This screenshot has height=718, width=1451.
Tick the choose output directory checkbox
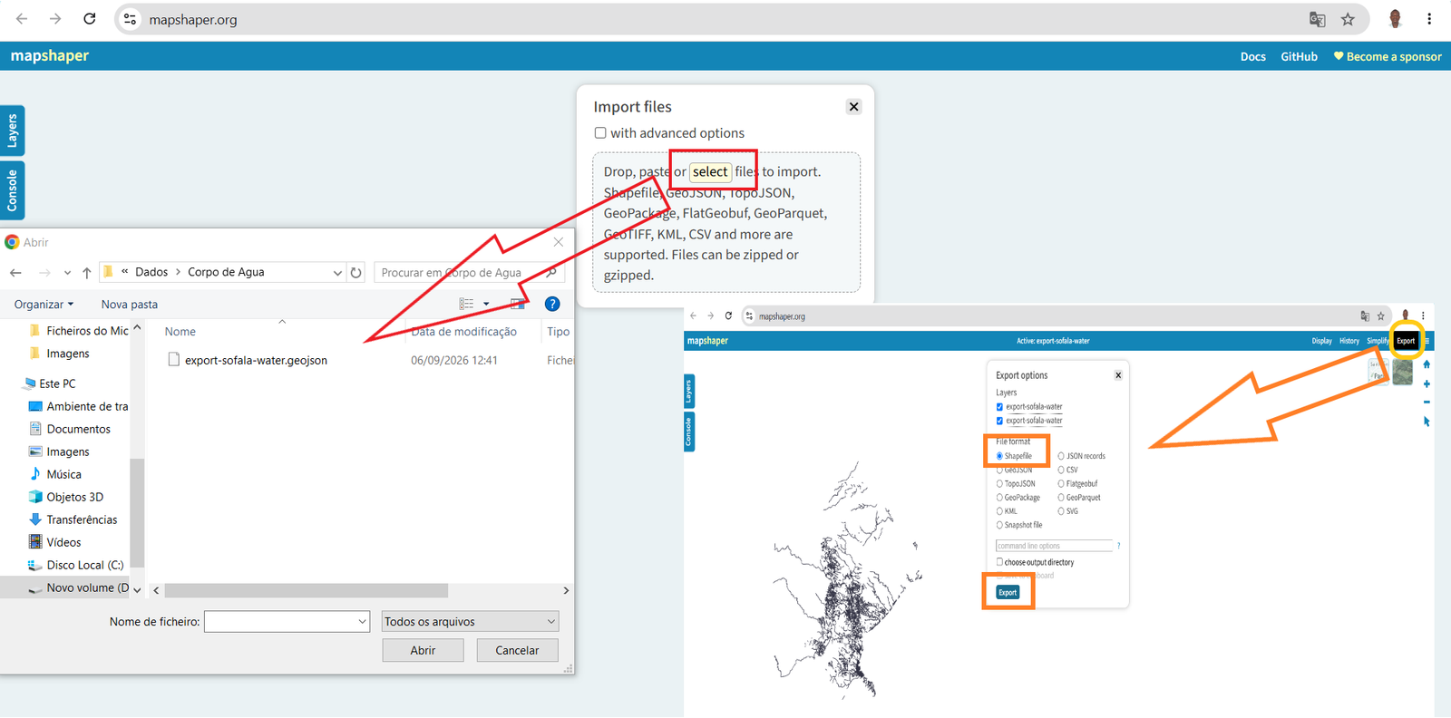pos(999,562)
